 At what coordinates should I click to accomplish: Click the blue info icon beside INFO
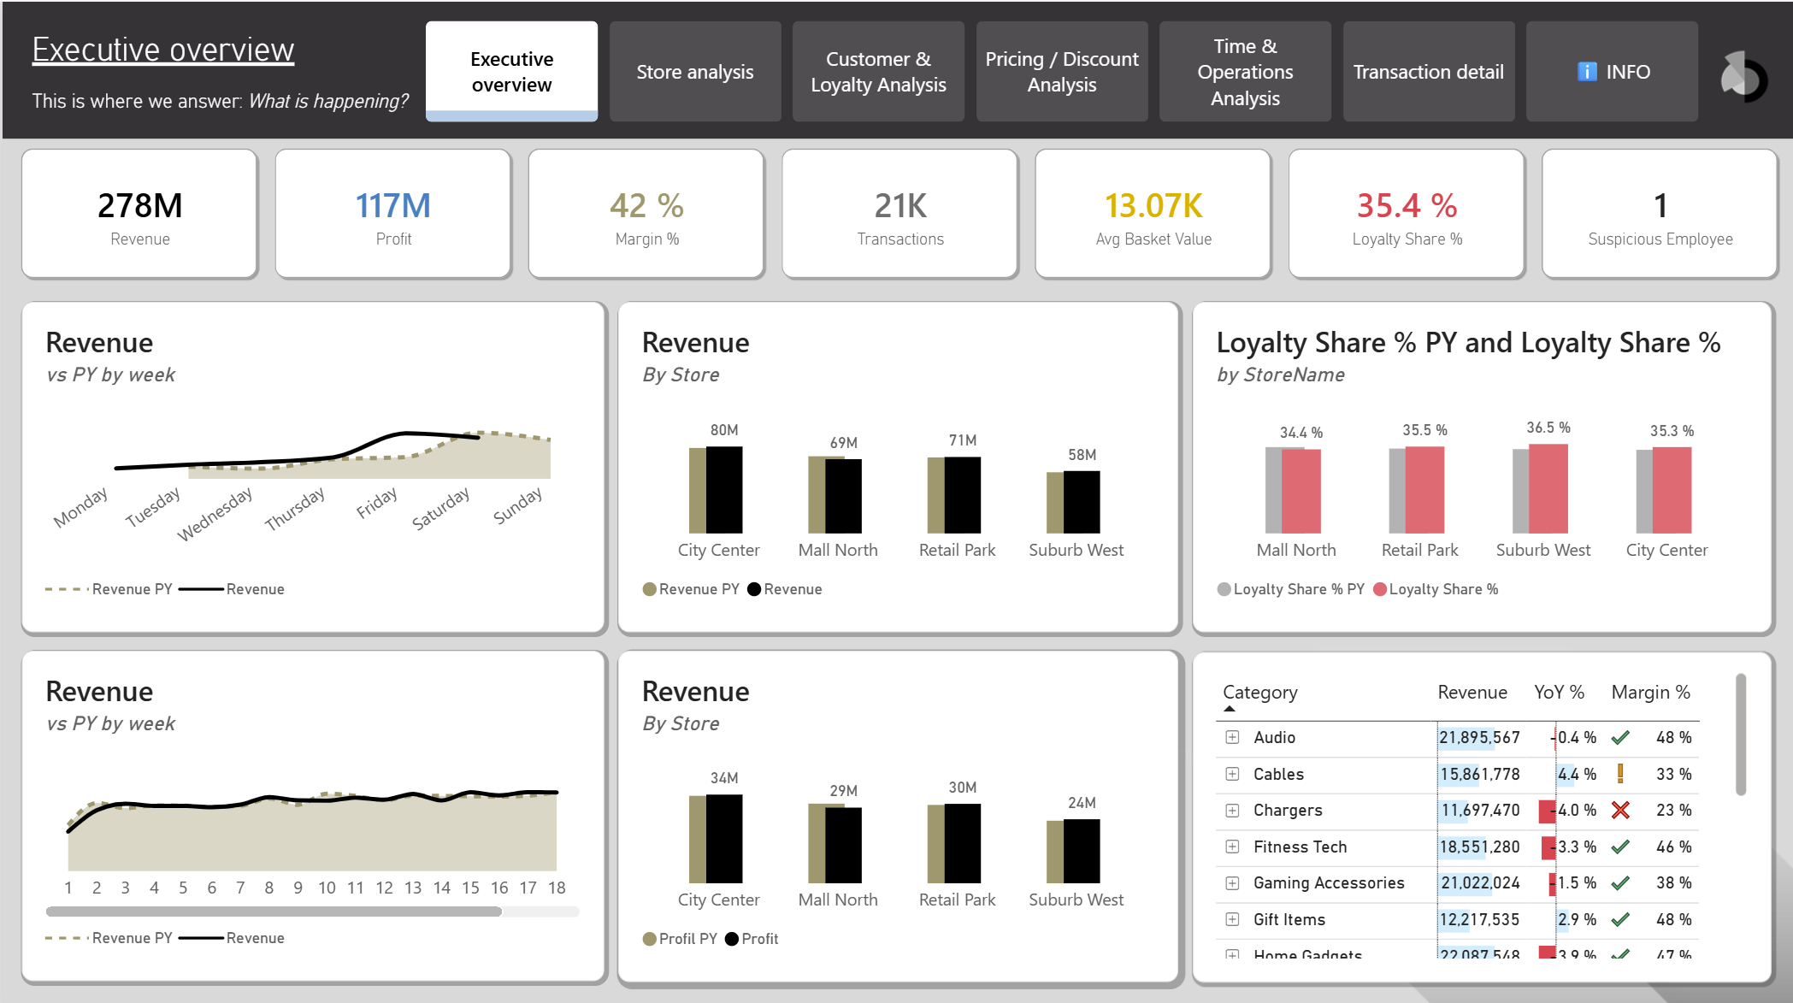pyautogui.click(x=1587, y=72)
